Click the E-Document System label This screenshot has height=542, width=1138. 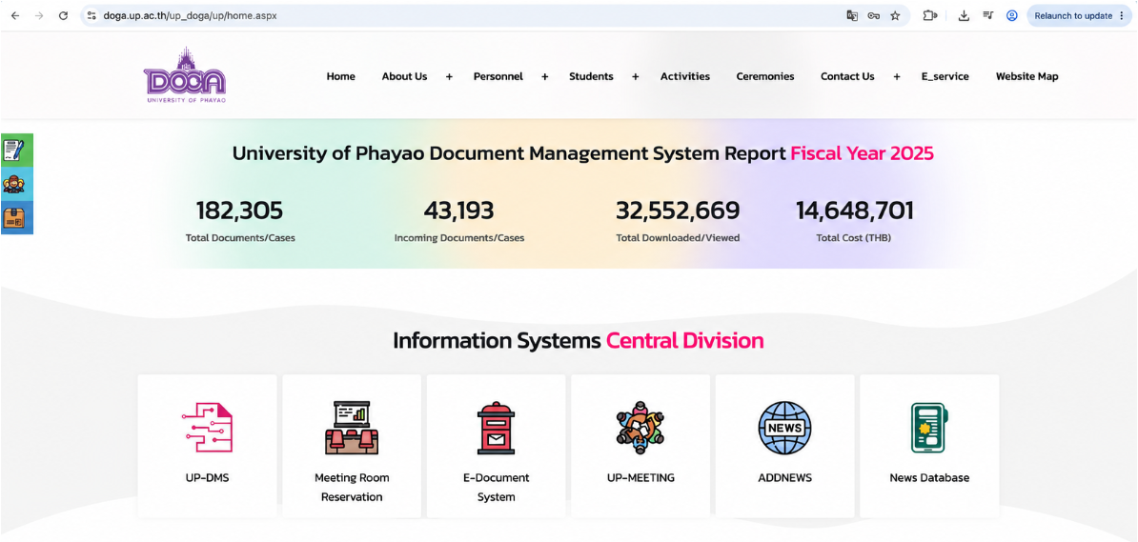(496, 487)
